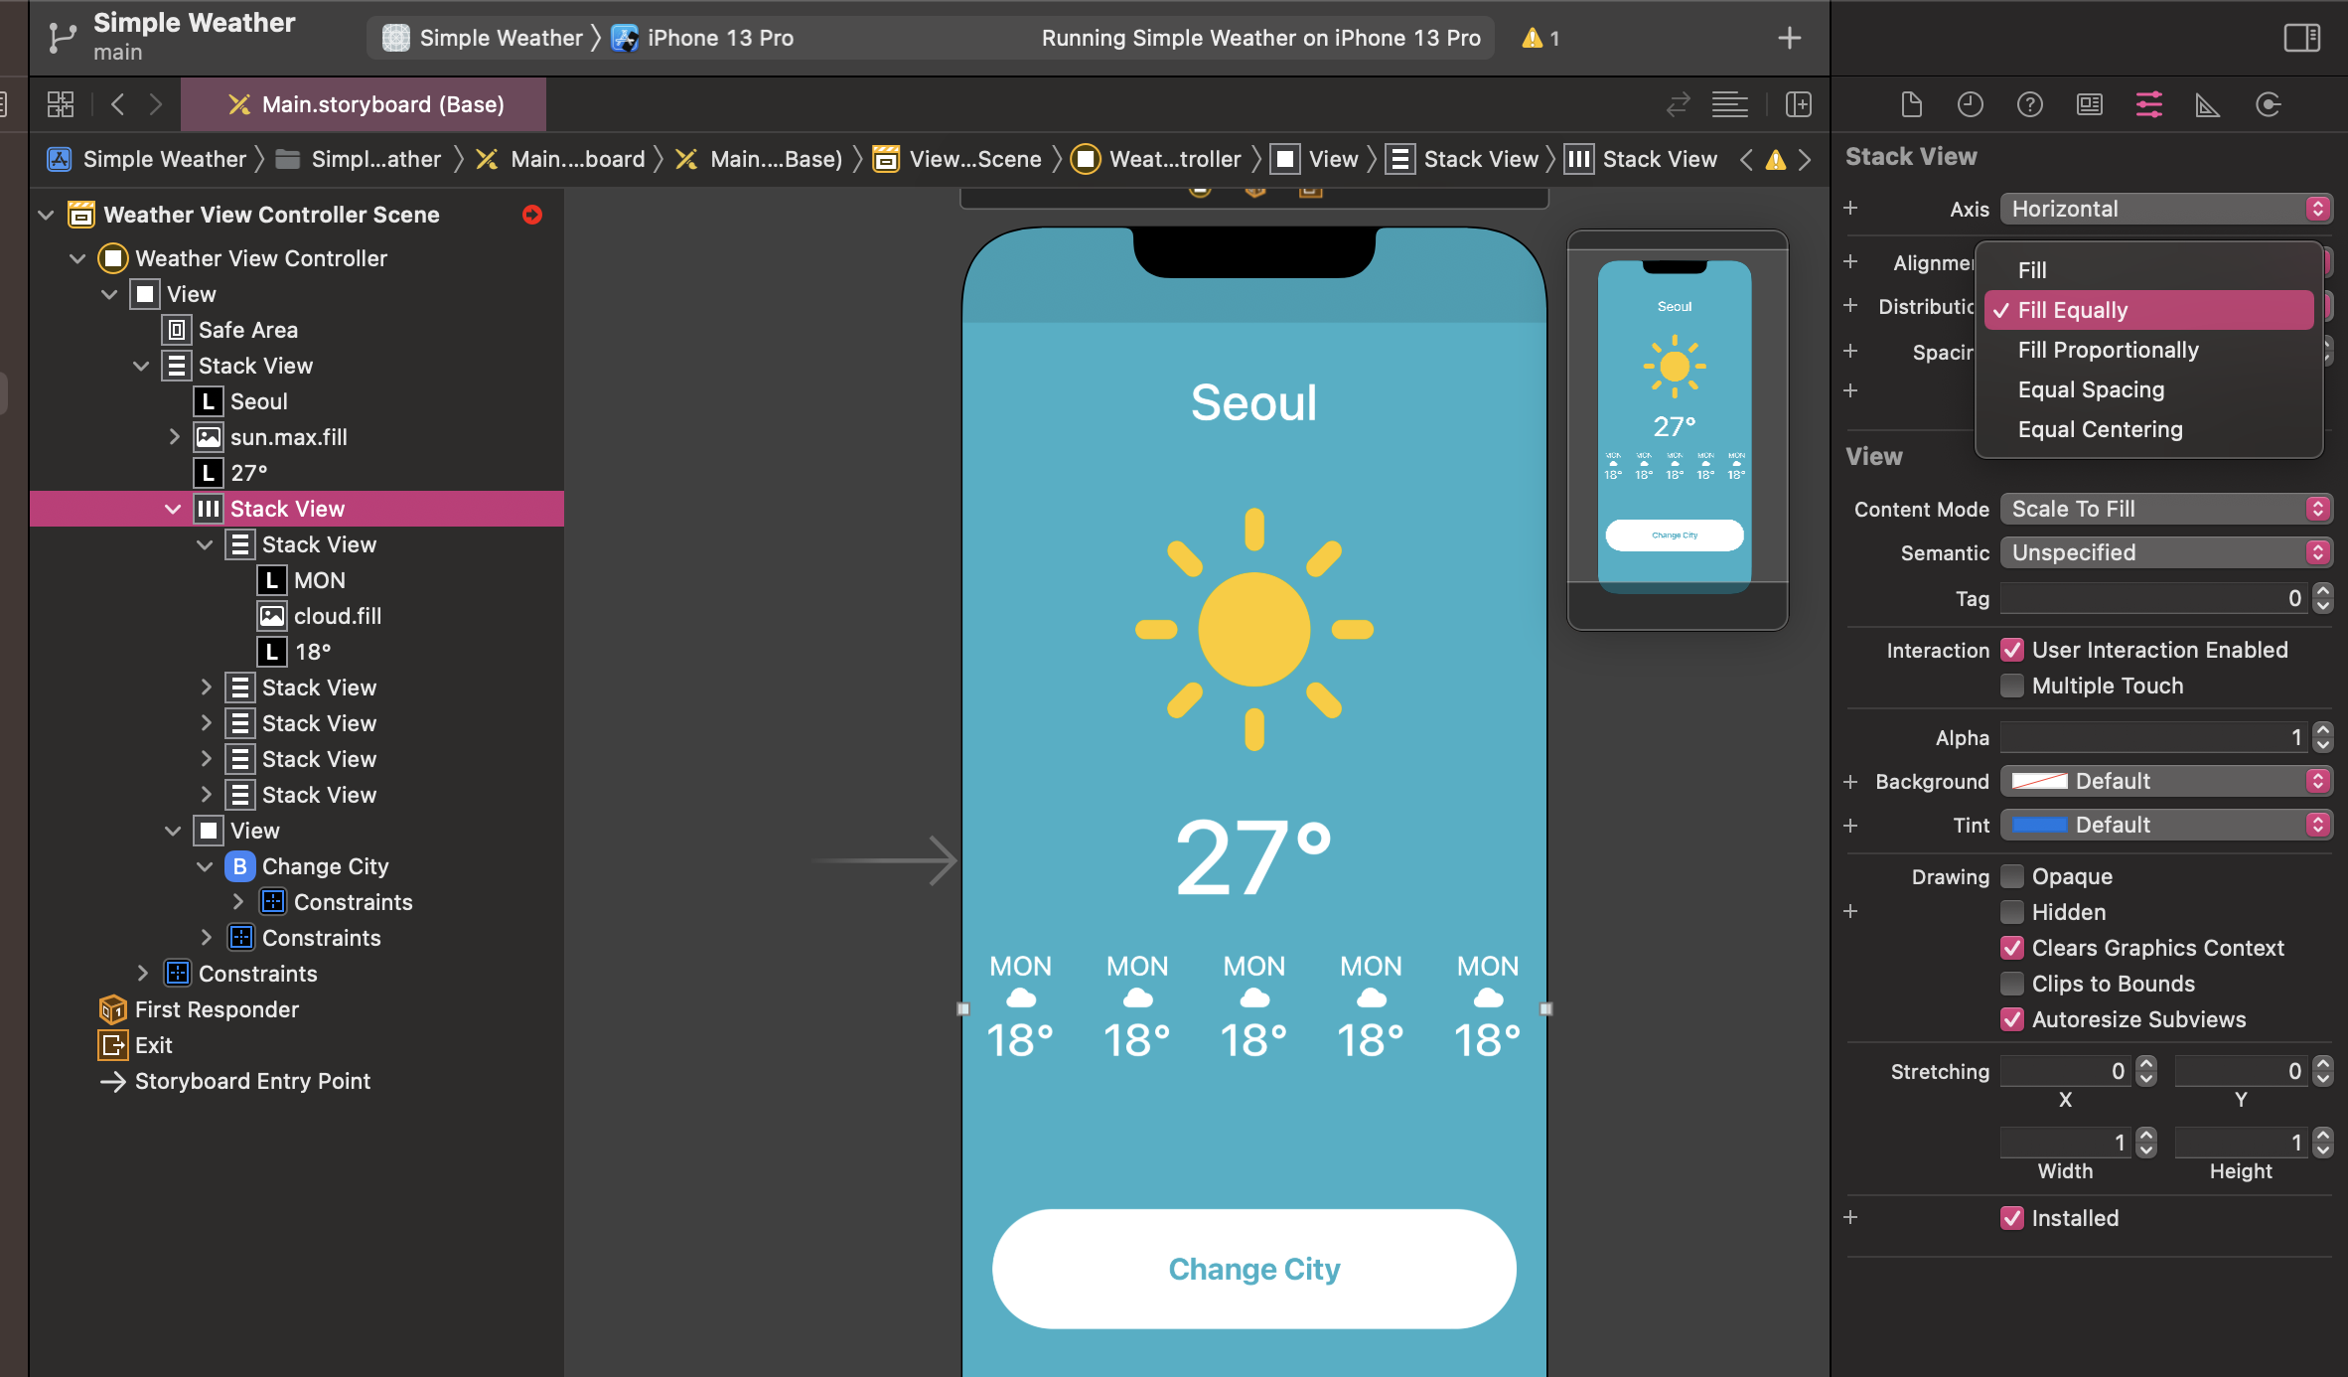Click the Tag number input field
2348x1377 pixels.
coord(2153,598)
